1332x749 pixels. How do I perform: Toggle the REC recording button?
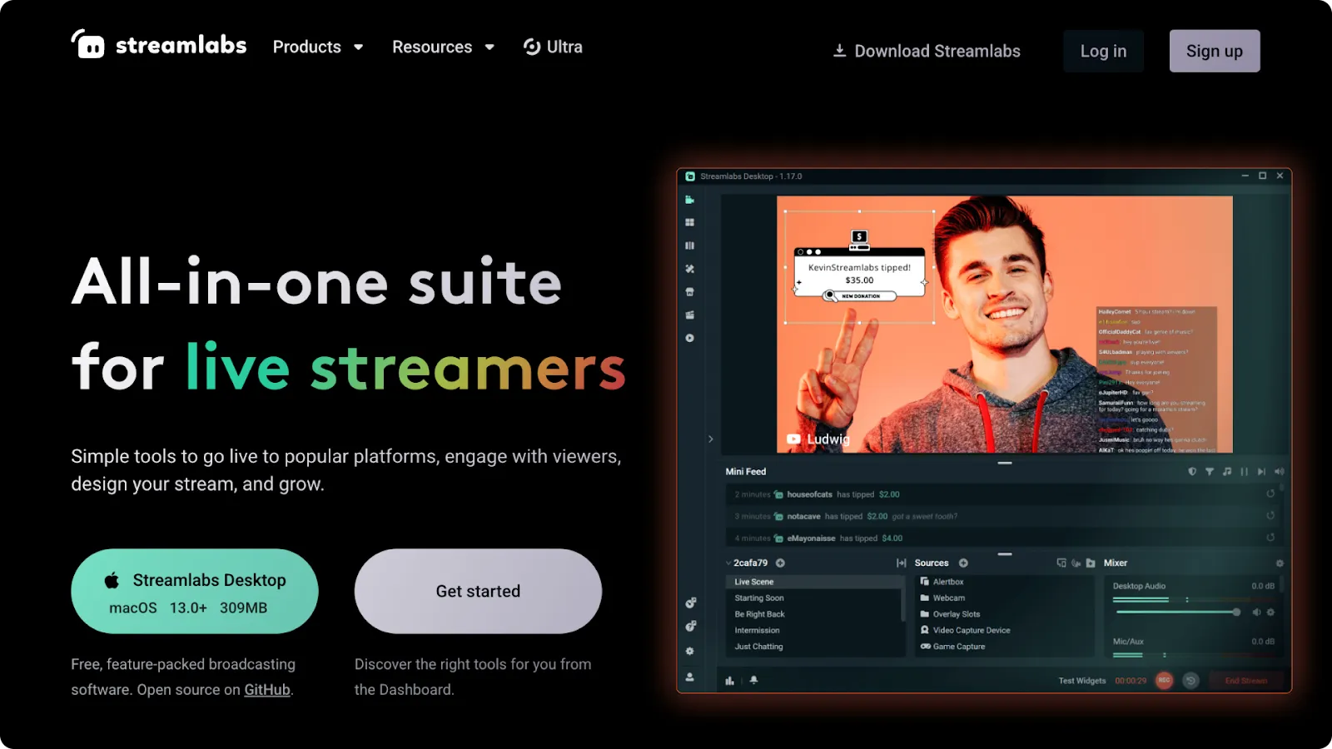tap(1164, 681)
